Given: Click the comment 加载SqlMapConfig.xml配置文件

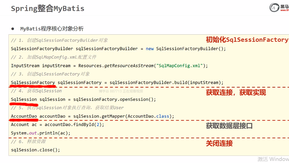Looking at the screenshot, I should tap(54, 57).
